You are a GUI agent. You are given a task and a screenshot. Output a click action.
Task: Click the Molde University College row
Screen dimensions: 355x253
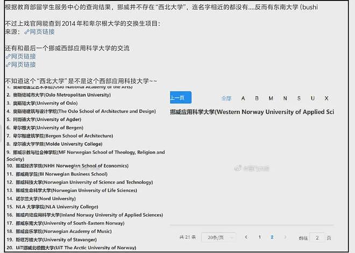coord(54,144)
